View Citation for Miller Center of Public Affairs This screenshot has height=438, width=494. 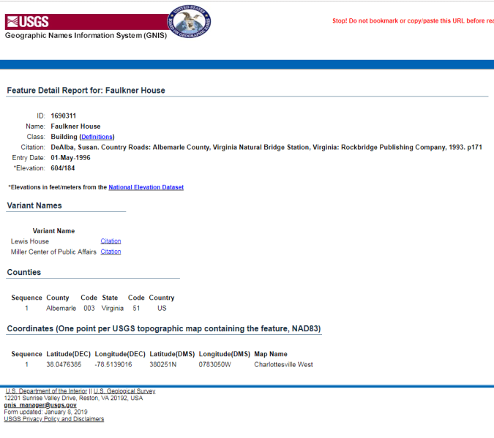111,252
